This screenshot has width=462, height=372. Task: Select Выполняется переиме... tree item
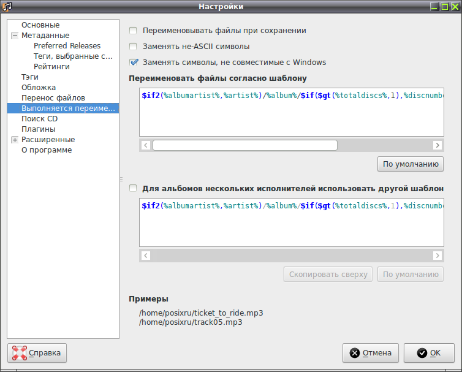pos(63,108)
